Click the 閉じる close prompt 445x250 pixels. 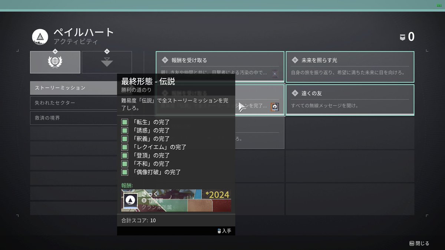click(419, 243)
